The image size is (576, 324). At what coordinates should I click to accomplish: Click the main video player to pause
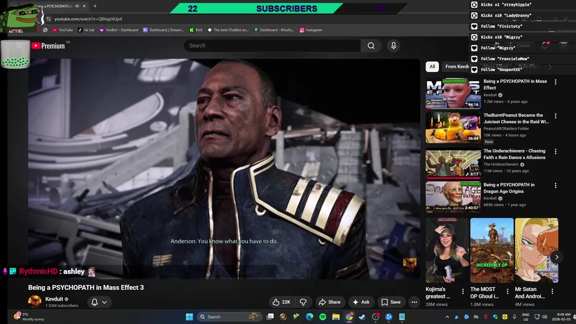(x=224, y=169)
